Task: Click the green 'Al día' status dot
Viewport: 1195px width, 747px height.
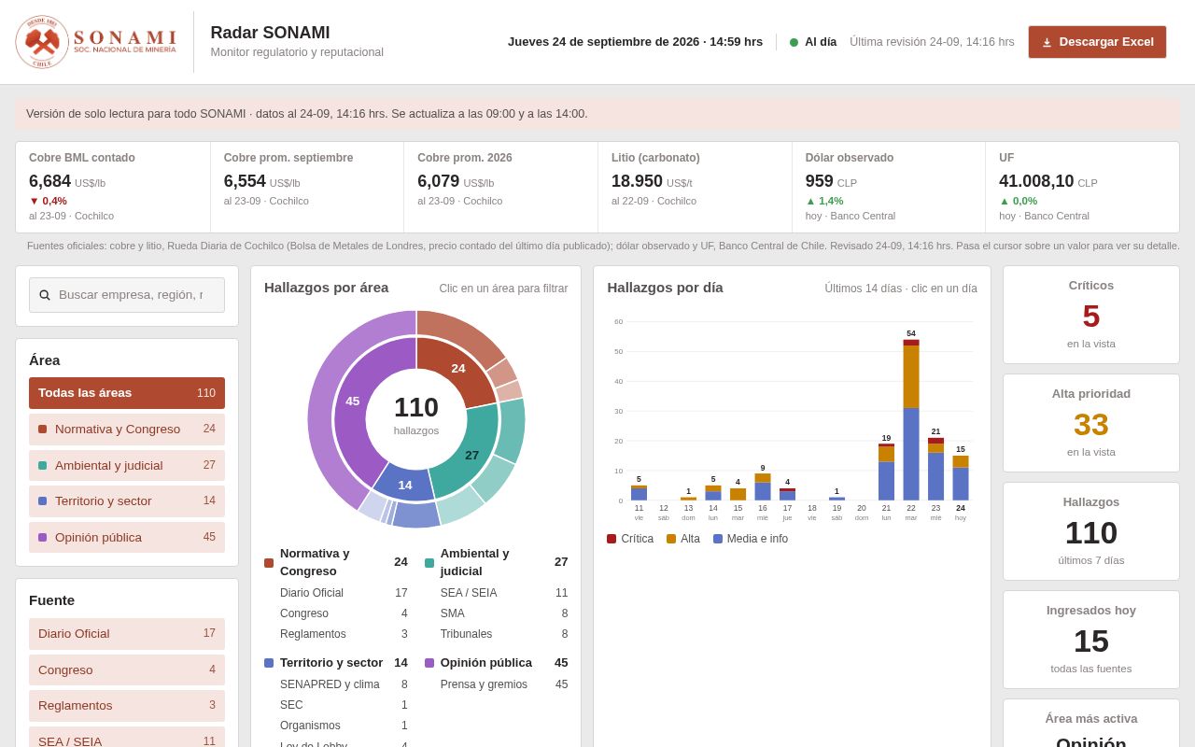Action: coord(794,42)
